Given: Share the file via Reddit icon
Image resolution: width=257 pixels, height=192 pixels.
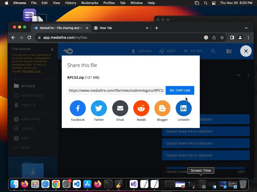Looking at the screenshot, I should coord(141,108).
